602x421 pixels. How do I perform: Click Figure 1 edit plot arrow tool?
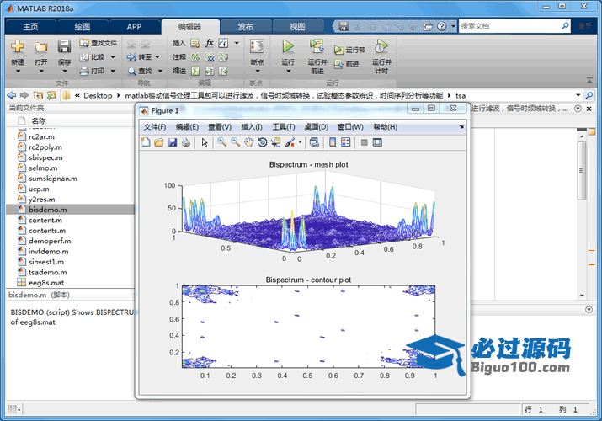tap(205, 142)
